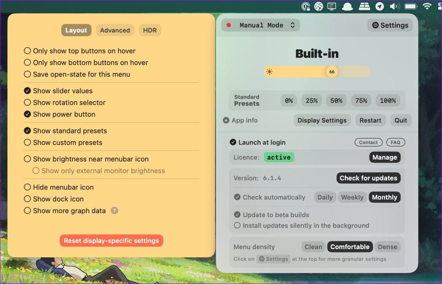Click the volume speaker icon
This screenshot has height=284, width=442.
point(395,6)
